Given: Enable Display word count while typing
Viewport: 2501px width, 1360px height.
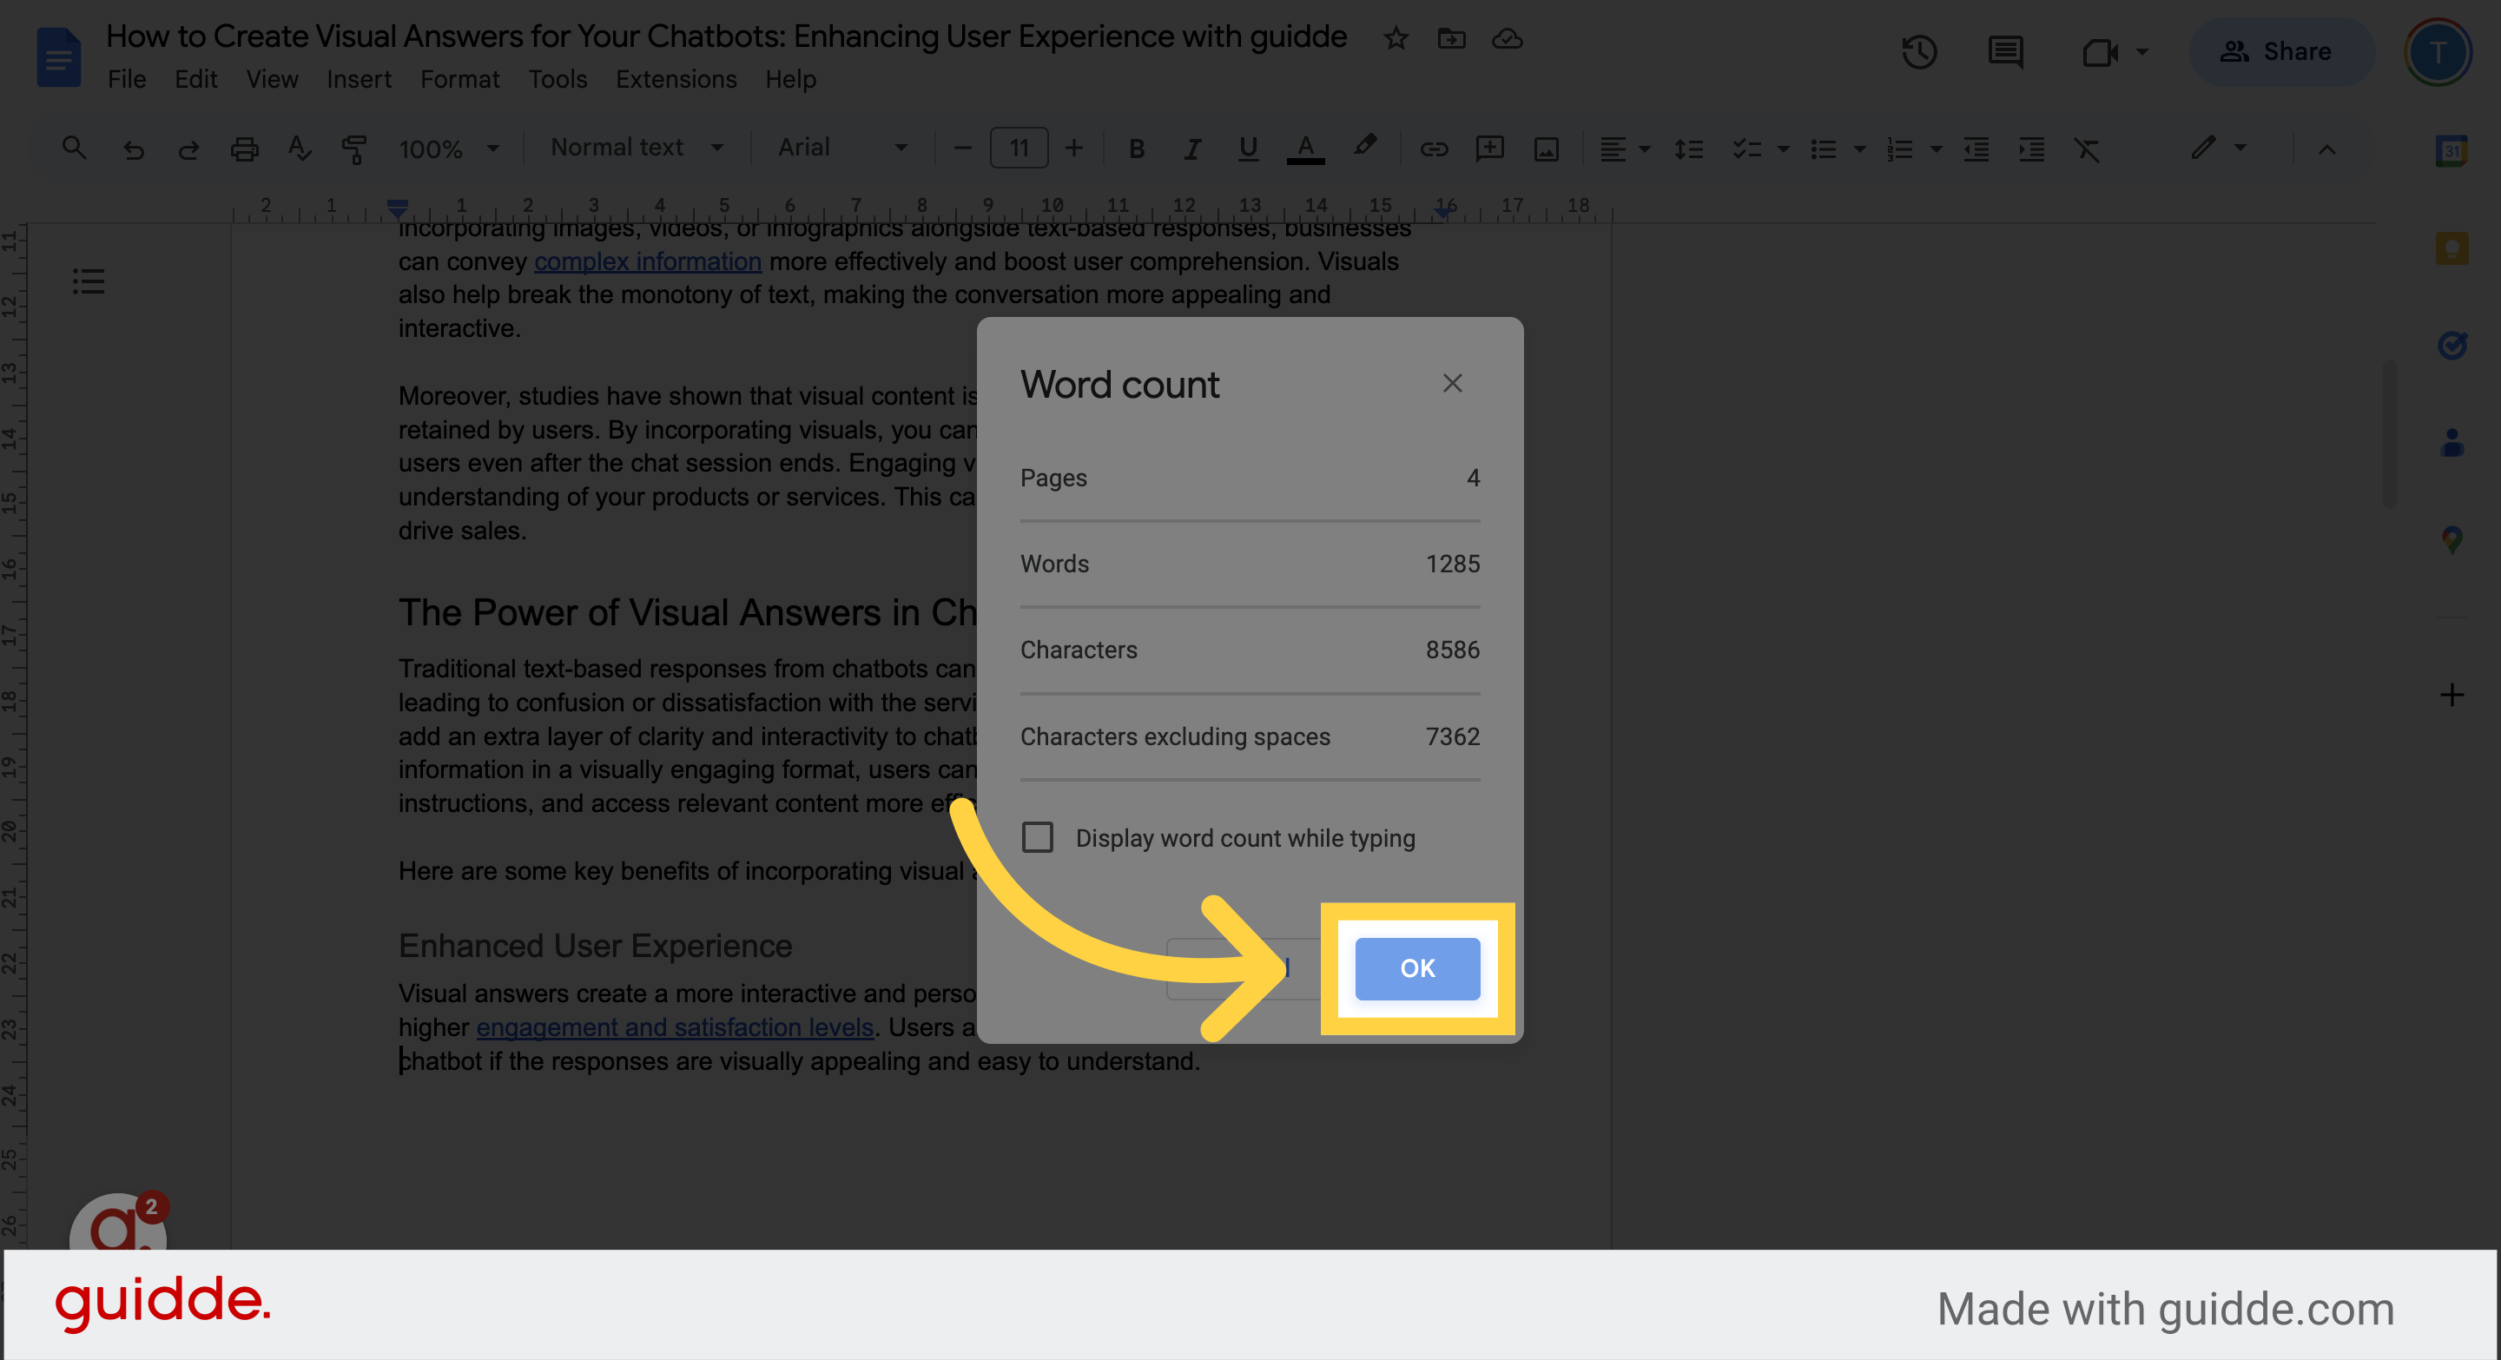Looking at the screenshot, I should tap(1037, 838).
